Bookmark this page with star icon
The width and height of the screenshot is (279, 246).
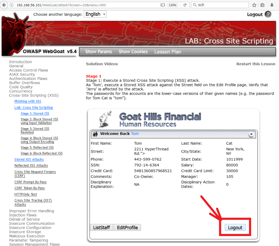pos(254,5)
